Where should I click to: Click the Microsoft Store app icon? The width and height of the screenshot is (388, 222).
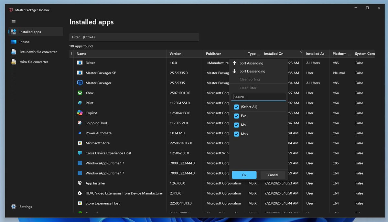[x=80, y=143]
